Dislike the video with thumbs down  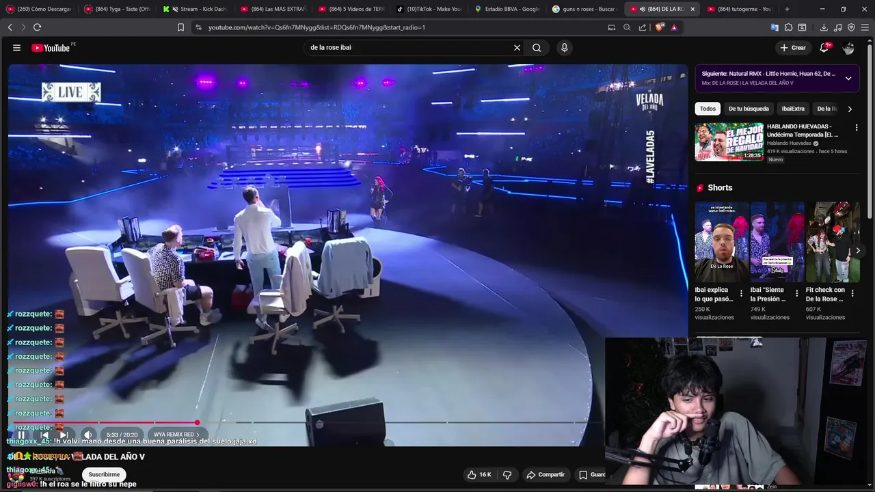point(507,475)
